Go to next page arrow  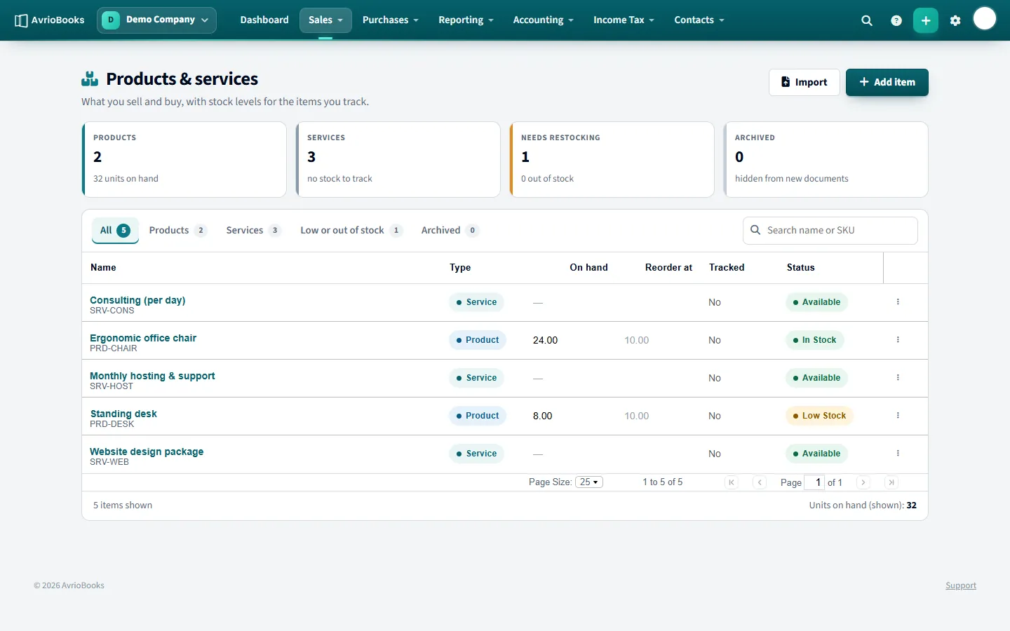click(x=863, y=482)
